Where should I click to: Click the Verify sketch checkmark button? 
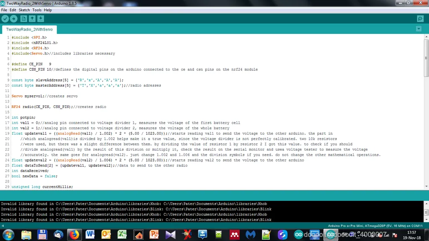pyautogui.click(x=5, y=18)
